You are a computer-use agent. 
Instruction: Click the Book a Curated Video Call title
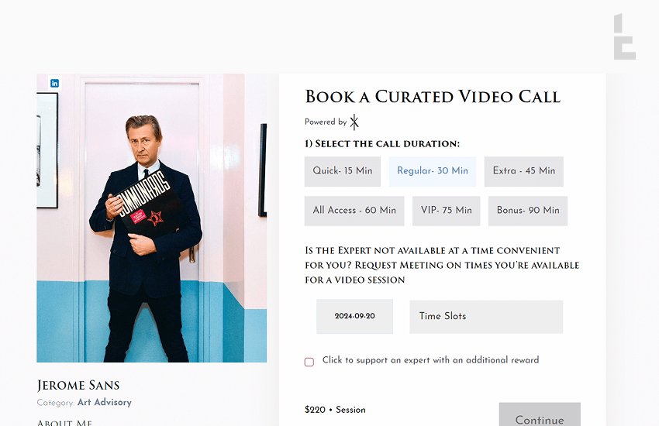tap(433, 97)
